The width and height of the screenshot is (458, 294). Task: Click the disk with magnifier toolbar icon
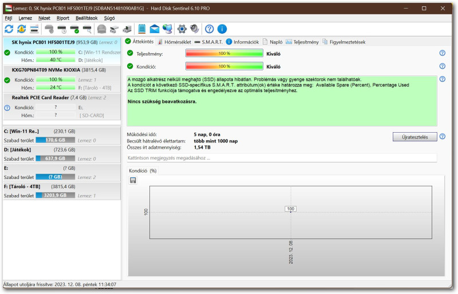88,29
